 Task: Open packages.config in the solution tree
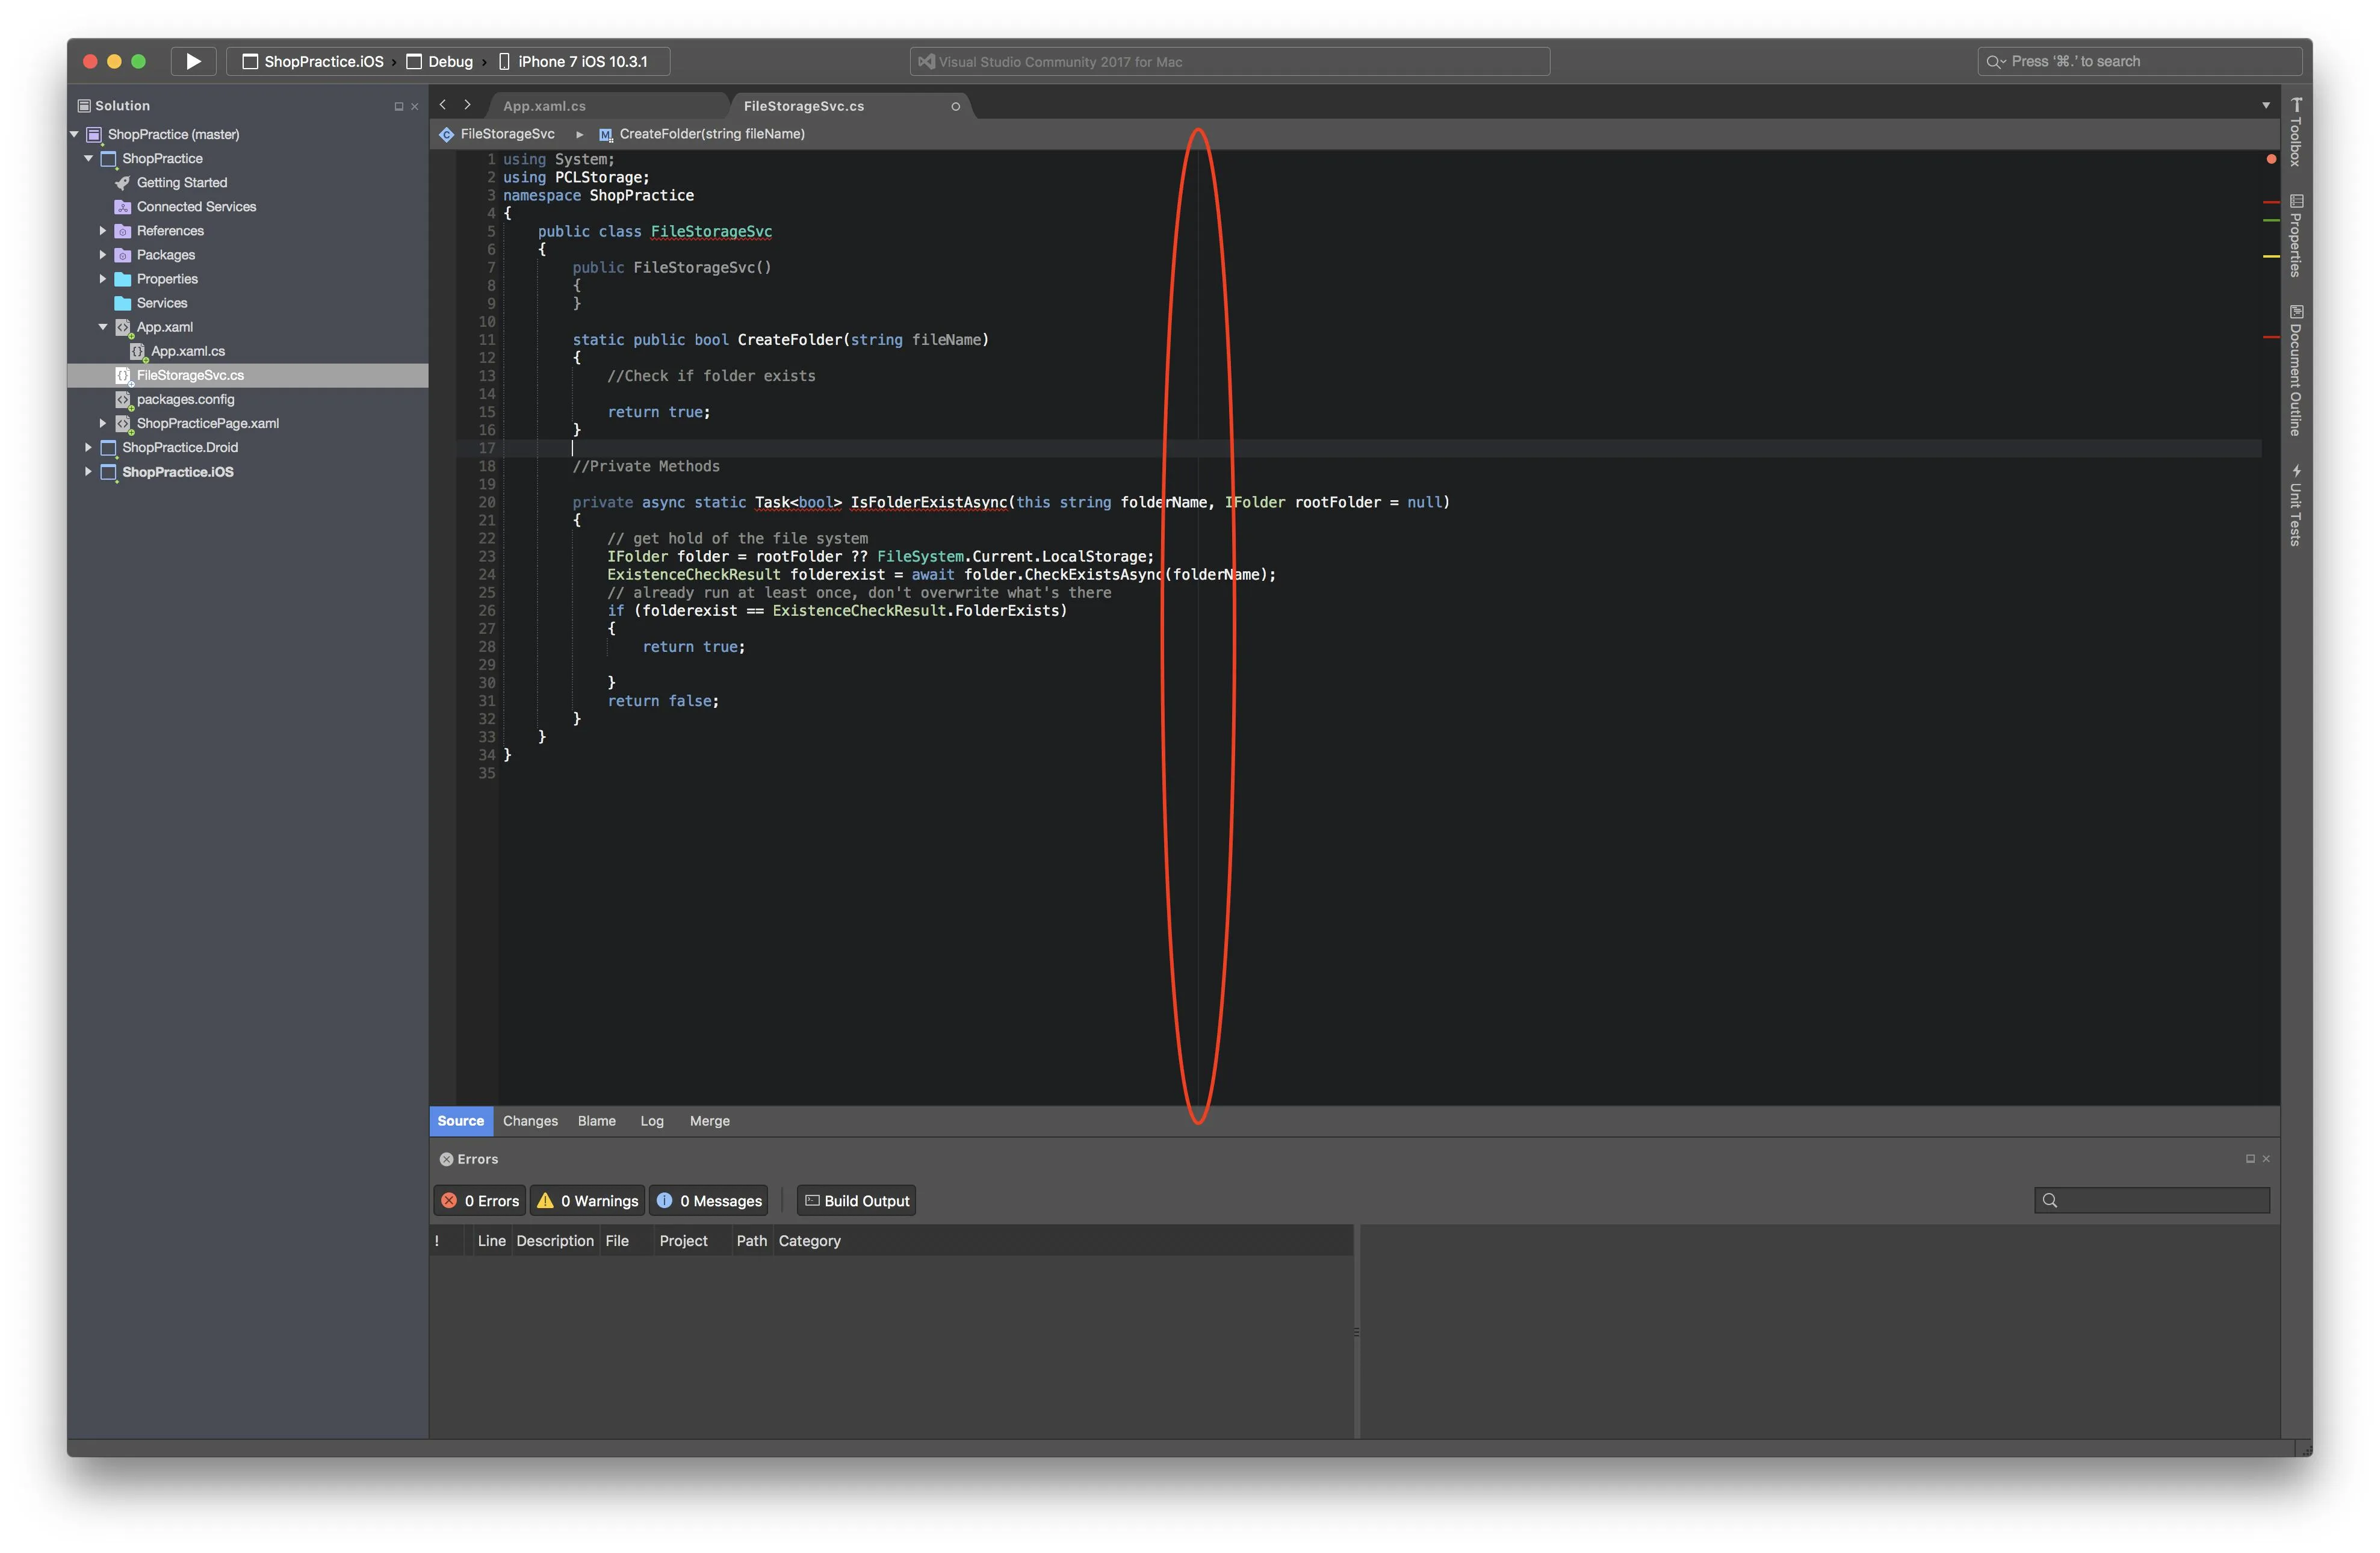[185, 399]
